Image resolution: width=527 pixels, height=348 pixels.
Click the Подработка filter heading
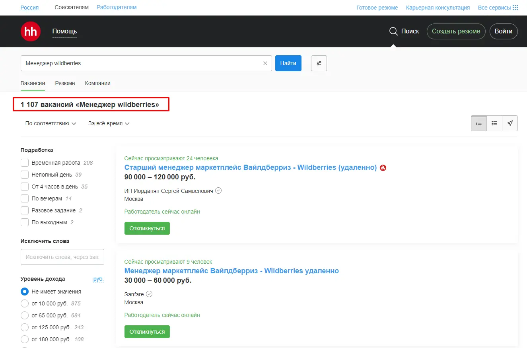click(x=37, y=150)
